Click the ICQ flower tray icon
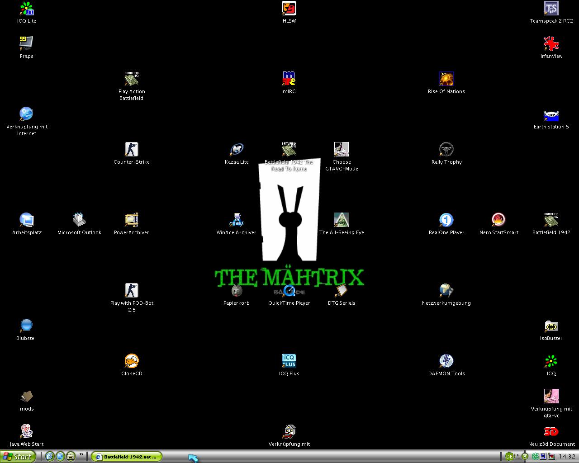 point(535,457)
